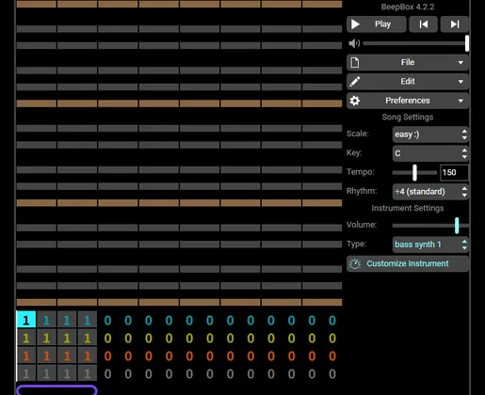Open the Key dropdown showing C
The width and height of the screenshot is (485, 395).
click(x=430, y=153)
